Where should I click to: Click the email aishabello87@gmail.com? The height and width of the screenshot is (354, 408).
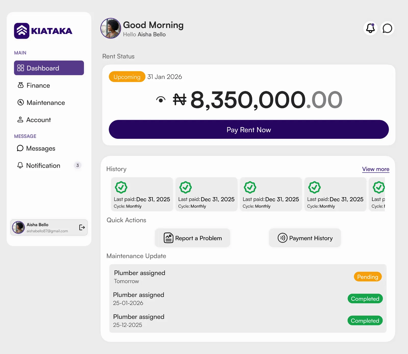(x=47, y=231)
